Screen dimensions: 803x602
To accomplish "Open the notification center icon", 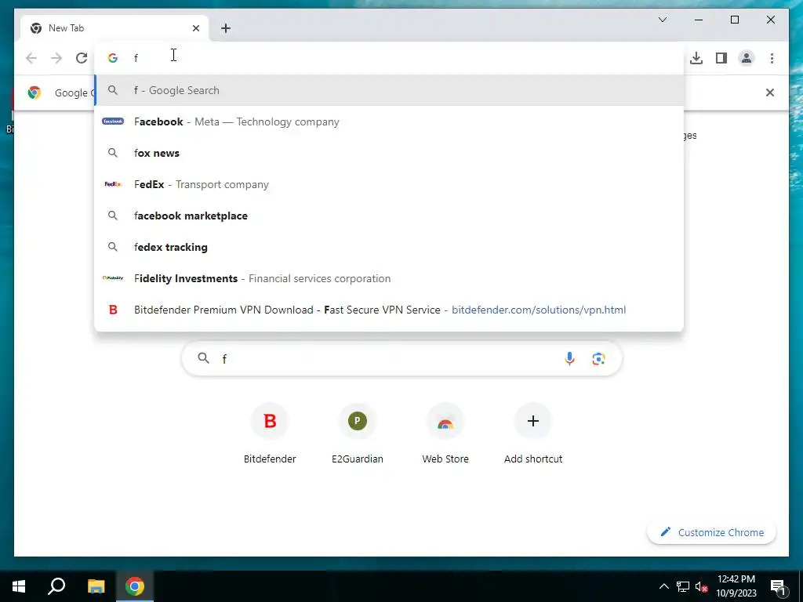I will pos(779,586).
